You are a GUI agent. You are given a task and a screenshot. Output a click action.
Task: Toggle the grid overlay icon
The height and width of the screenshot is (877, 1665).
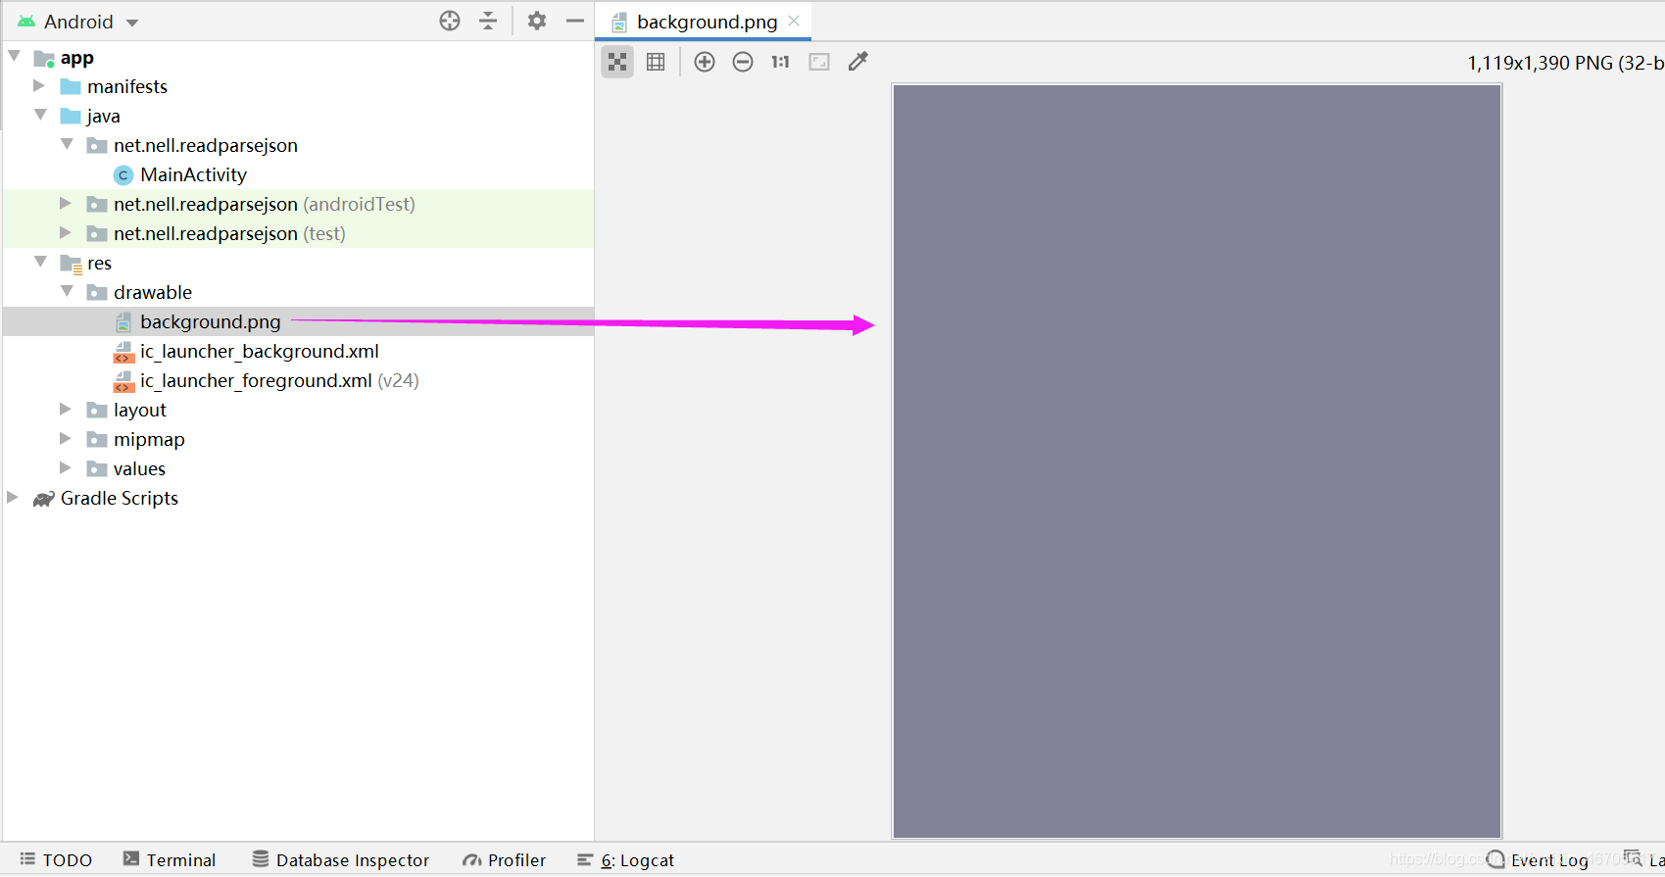pyautogui.click(x=656, y=62)
